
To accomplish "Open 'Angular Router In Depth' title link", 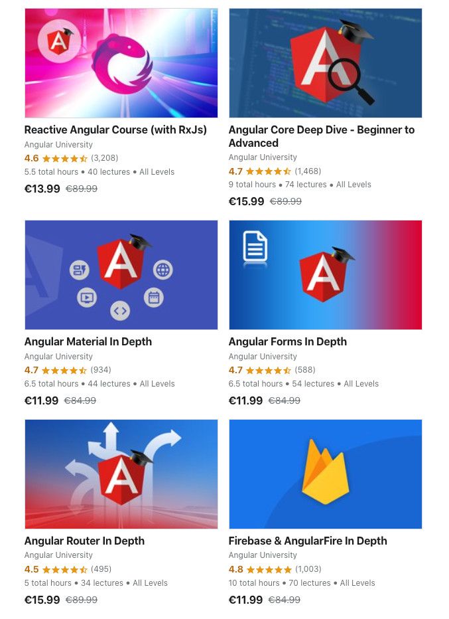I will coord(84,541).
